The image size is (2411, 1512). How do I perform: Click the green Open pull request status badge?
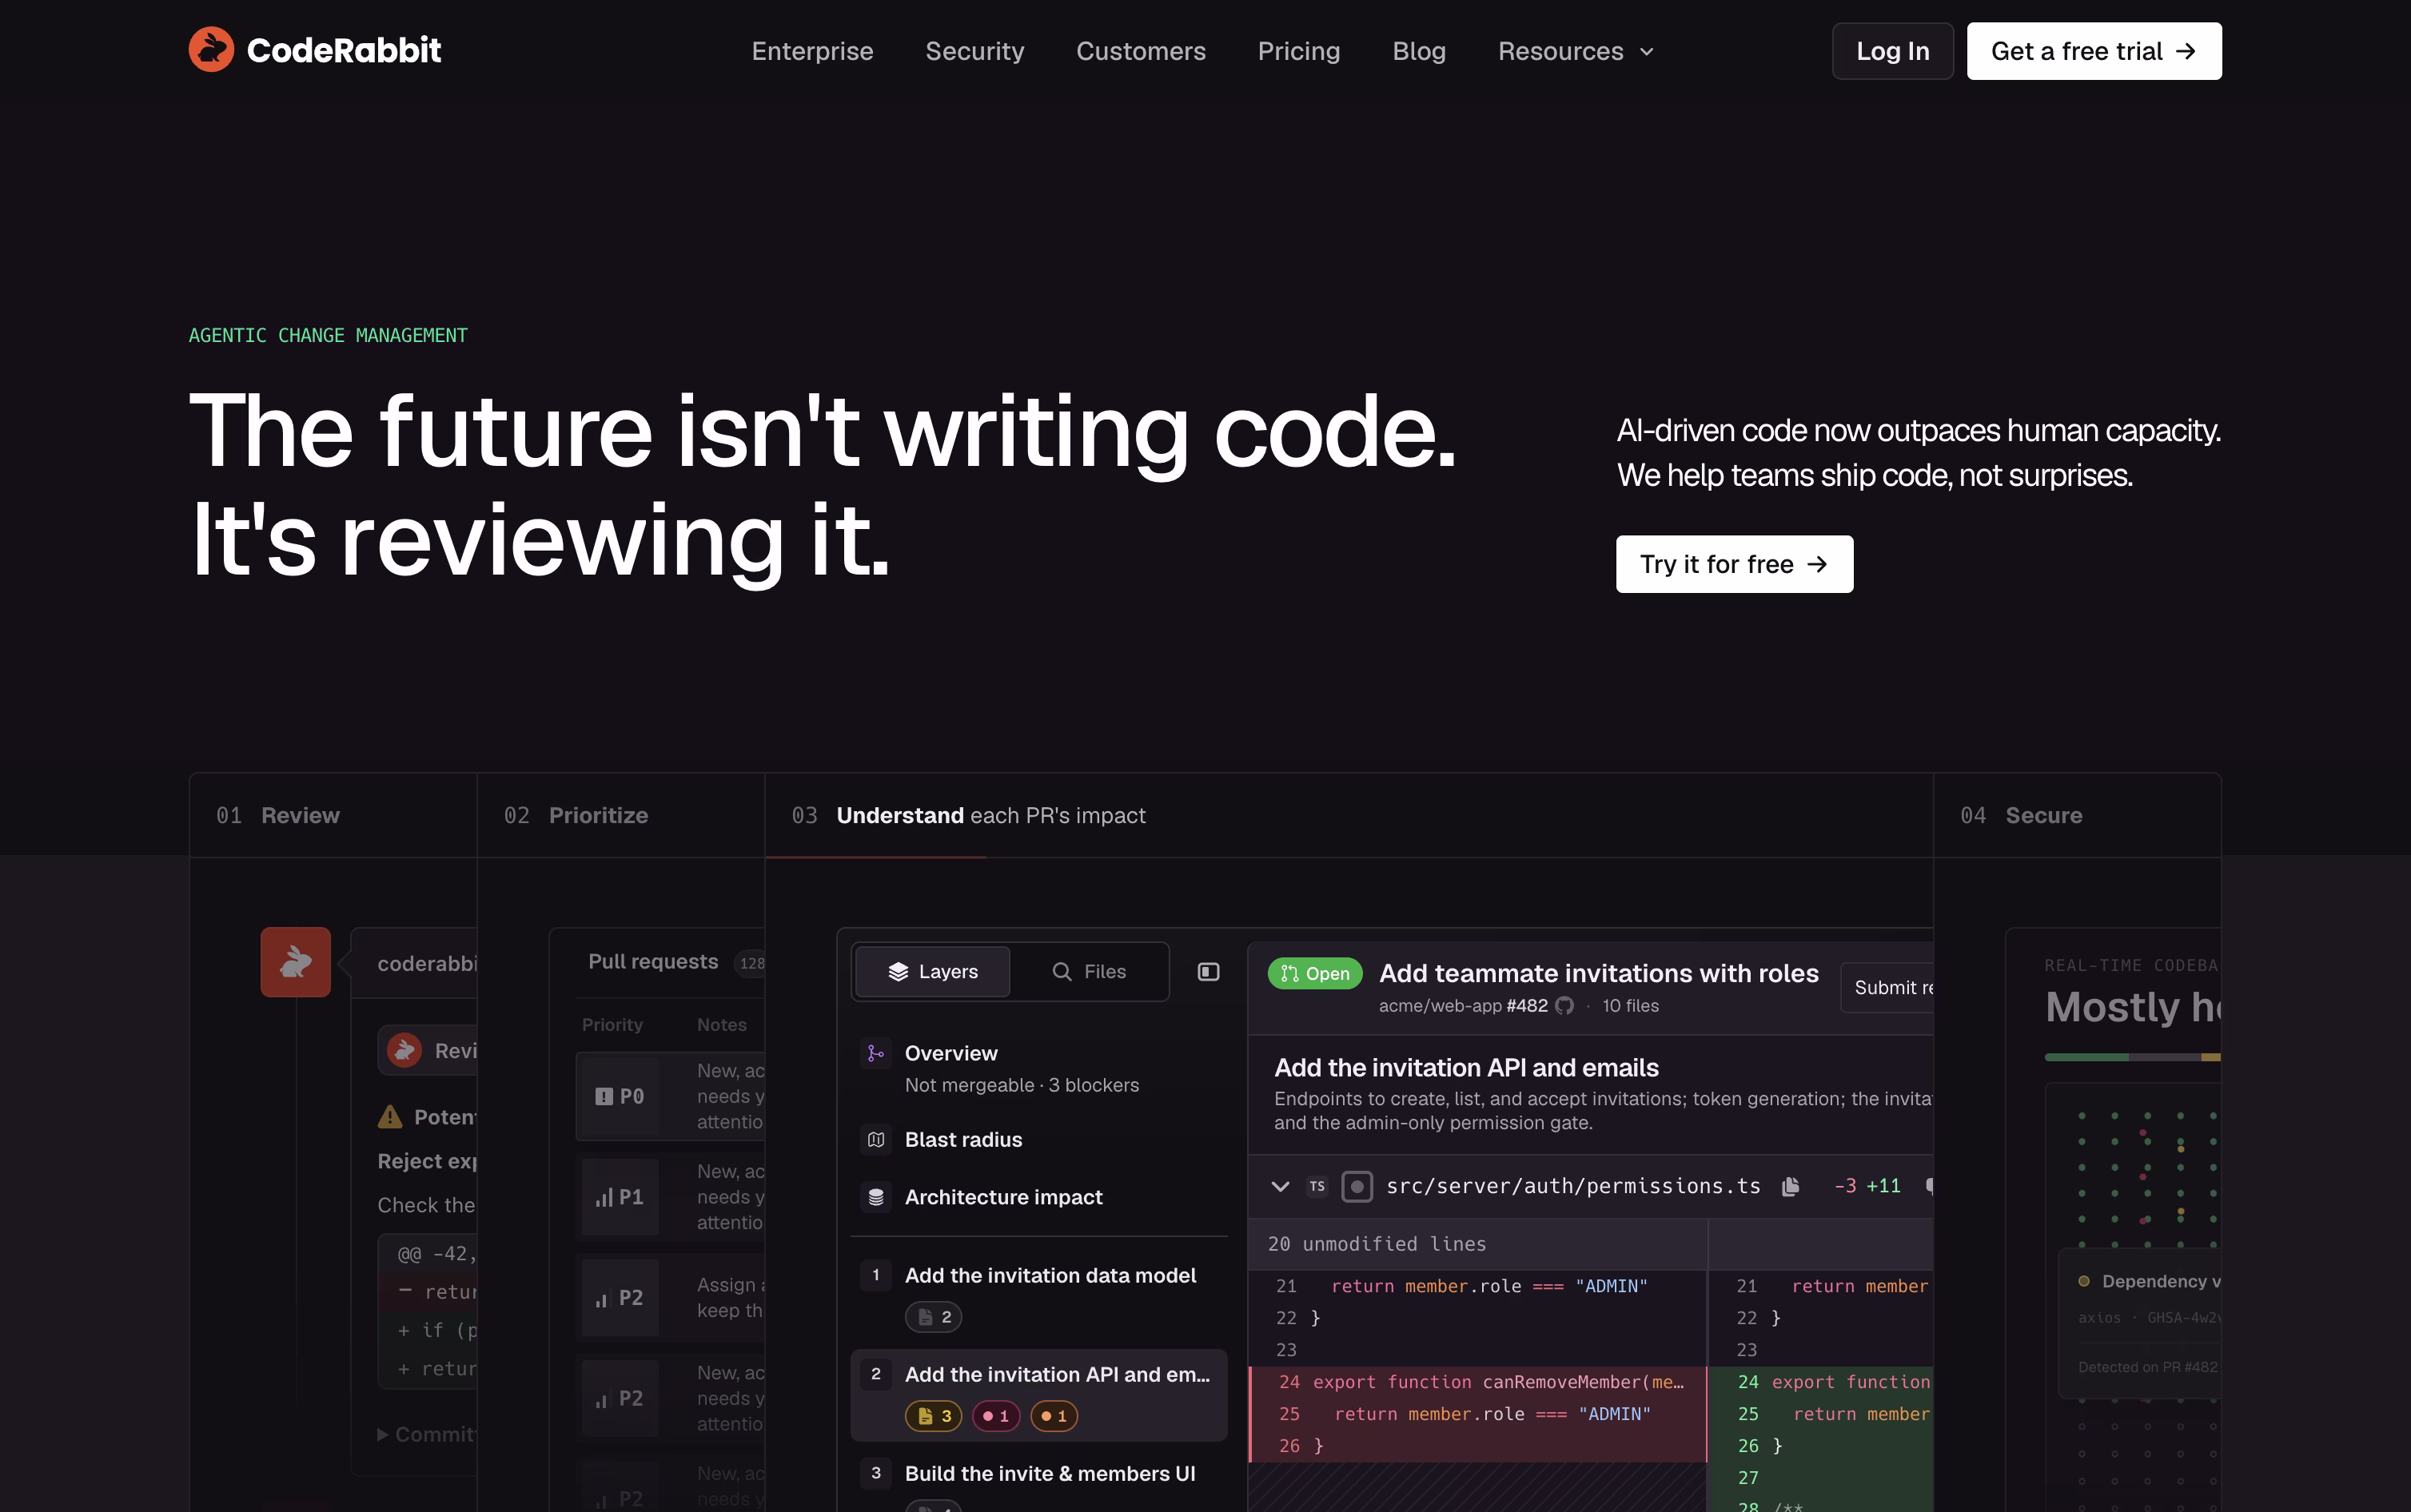pyautogui.click(x=1314, y=973)
